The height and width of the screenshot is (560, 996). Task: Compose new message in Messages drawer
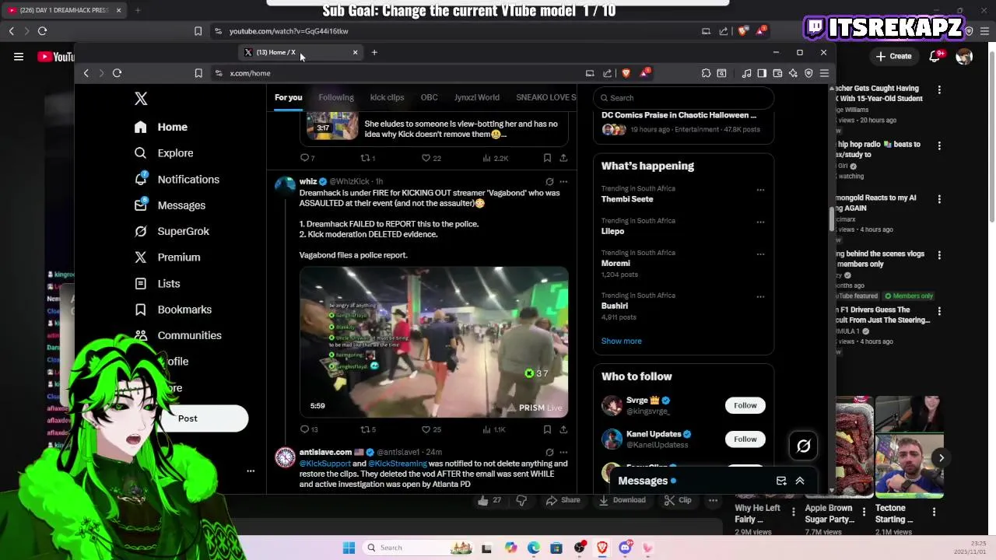click(x=781, y=481)
